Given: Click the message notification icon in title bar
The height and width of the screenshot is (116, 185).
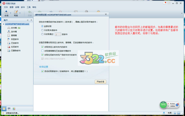Looking at the screenshot, I should click(x=165, y=3).
